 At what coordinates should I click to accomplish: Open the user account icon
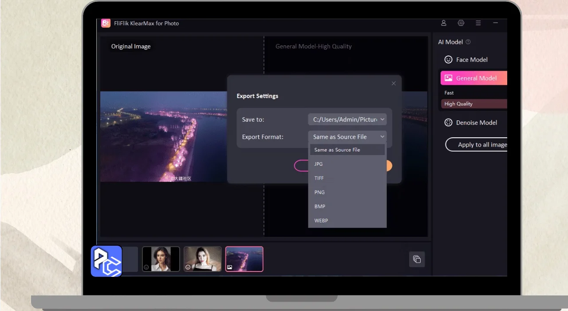(443, 23)
